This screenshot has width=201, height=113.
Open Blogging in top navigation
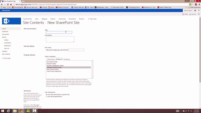(44, 19)
